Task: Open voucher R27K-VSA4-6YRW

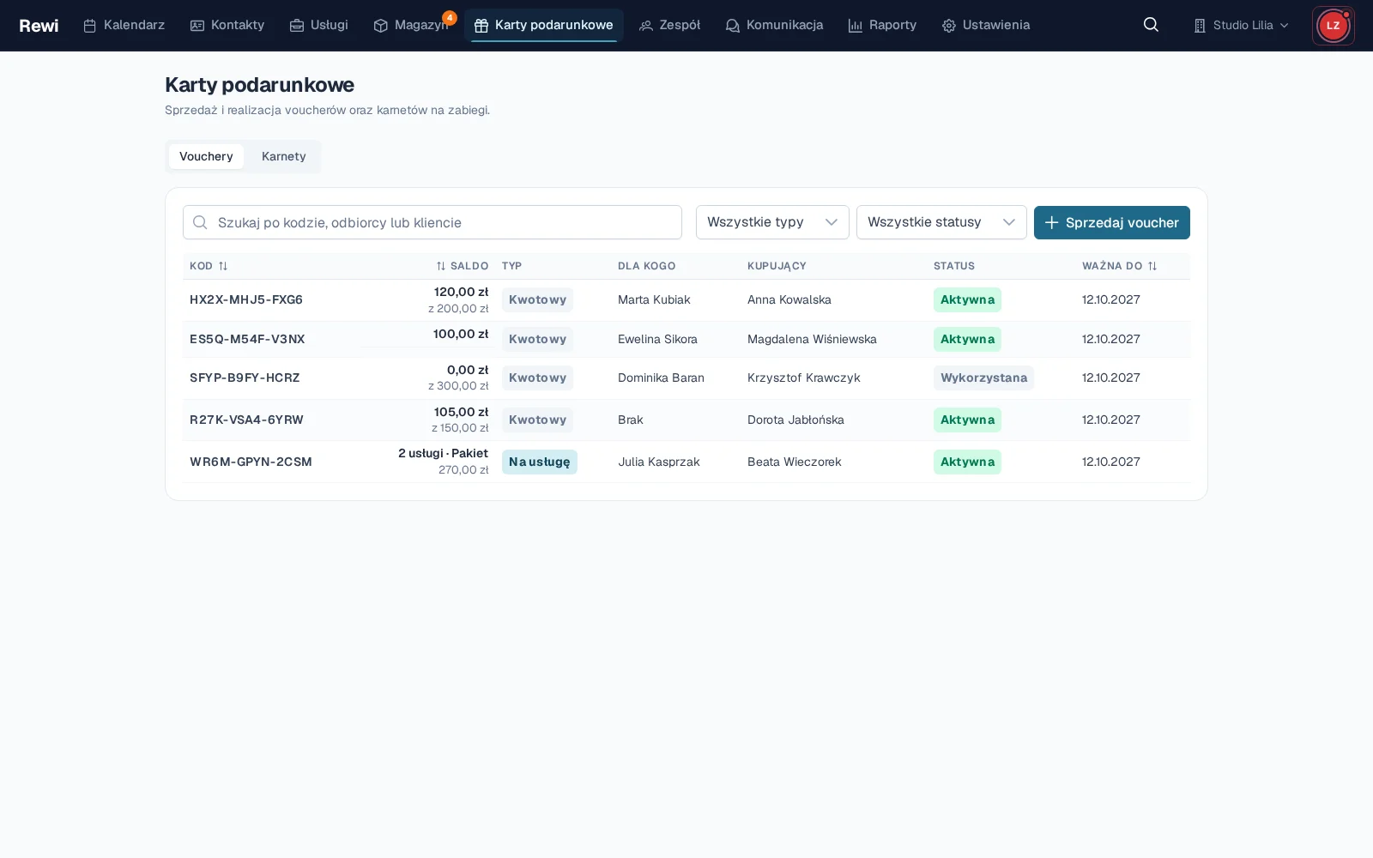Action: click(246, 420)
